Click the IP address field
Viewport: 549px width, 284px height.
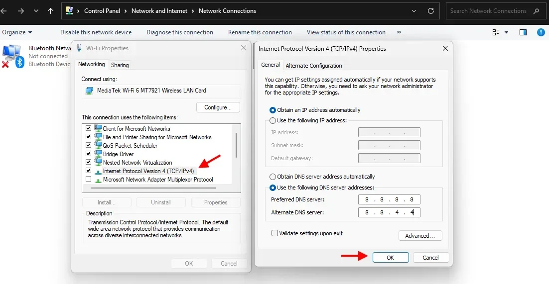click(x=389, y=132)
